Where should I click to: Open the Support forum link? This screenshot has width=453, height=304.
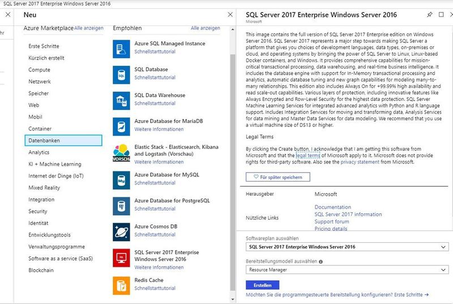click(332, 222)
